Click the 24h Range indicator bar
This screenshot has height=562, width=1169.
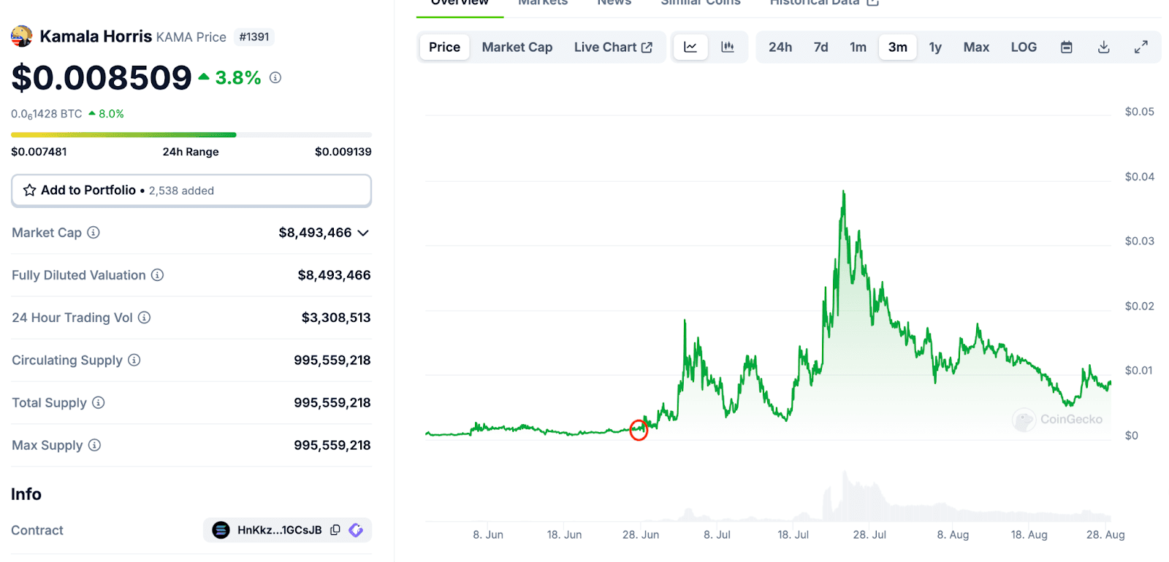(190, 134)
